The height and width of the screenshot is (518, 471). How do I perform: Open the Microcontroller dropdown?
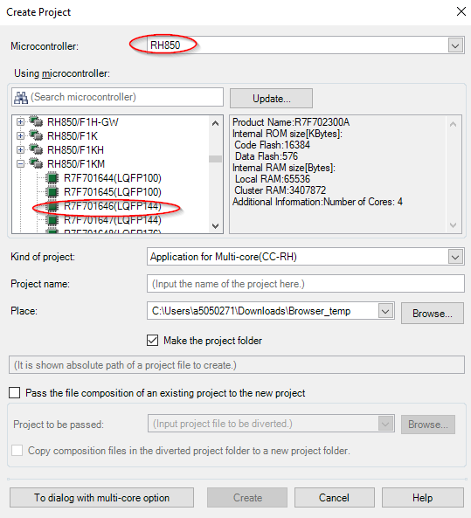point(455,45)
